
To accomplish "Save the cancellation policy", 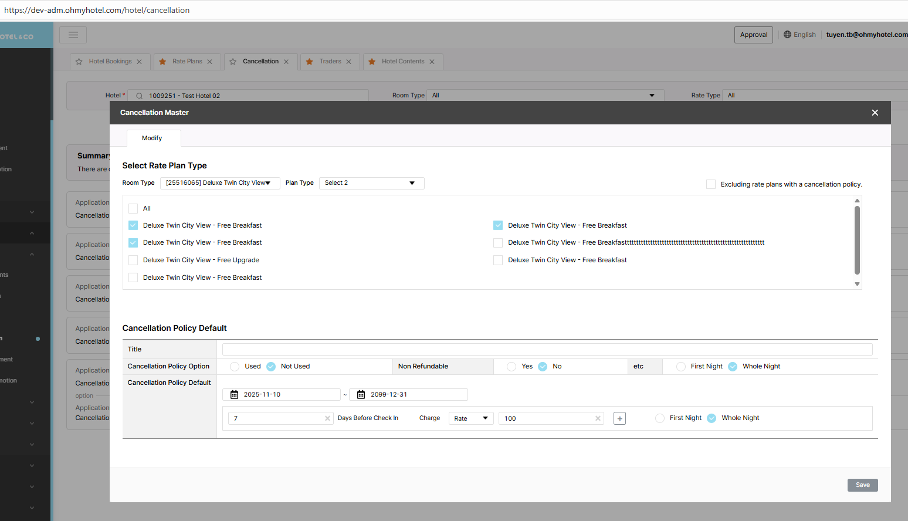I will pos(862,485).
